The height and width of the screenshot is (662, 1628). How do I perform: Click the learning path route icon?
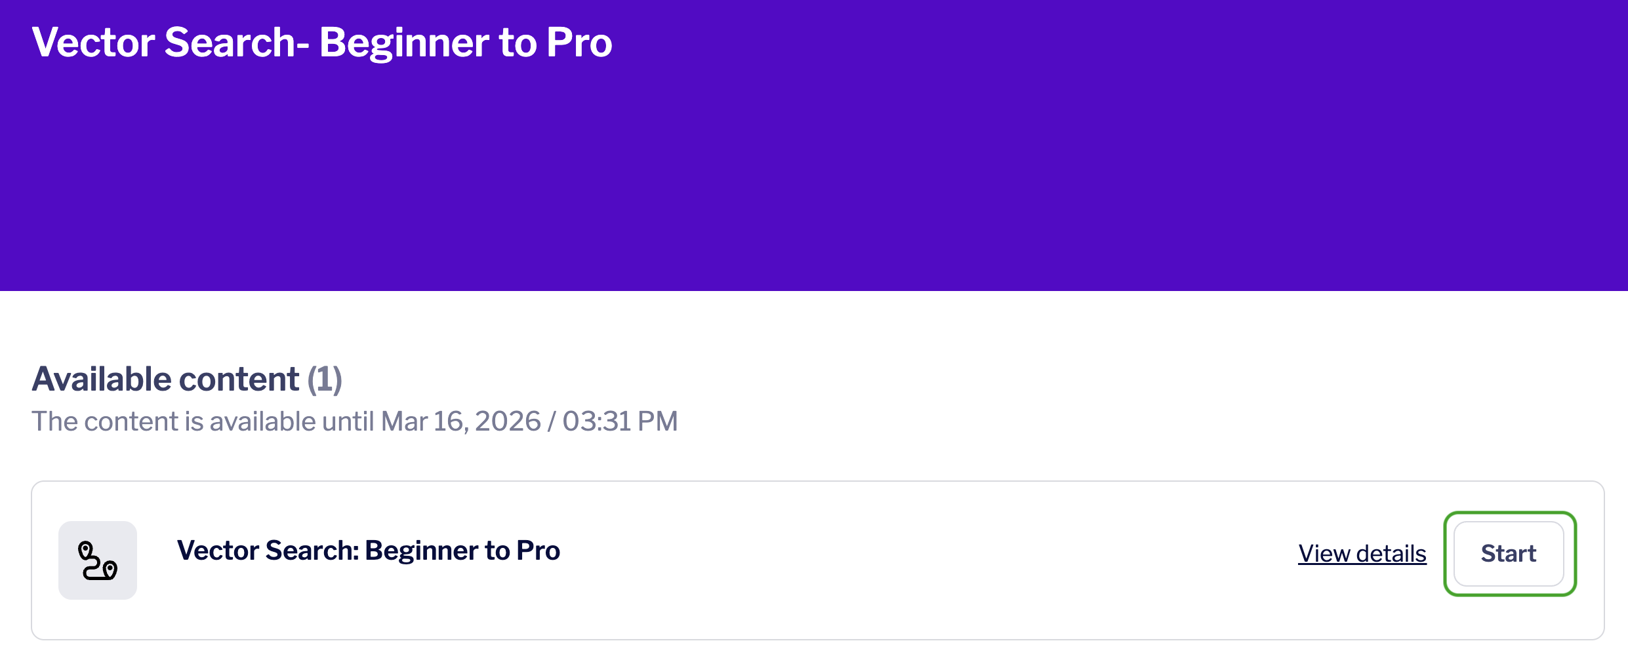coord(98,560)
